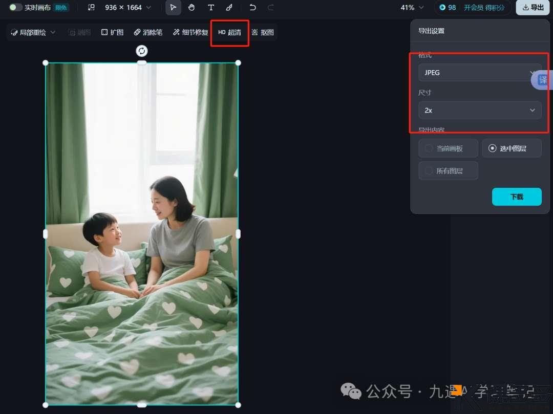Select the Text tool

pos(211,7)
